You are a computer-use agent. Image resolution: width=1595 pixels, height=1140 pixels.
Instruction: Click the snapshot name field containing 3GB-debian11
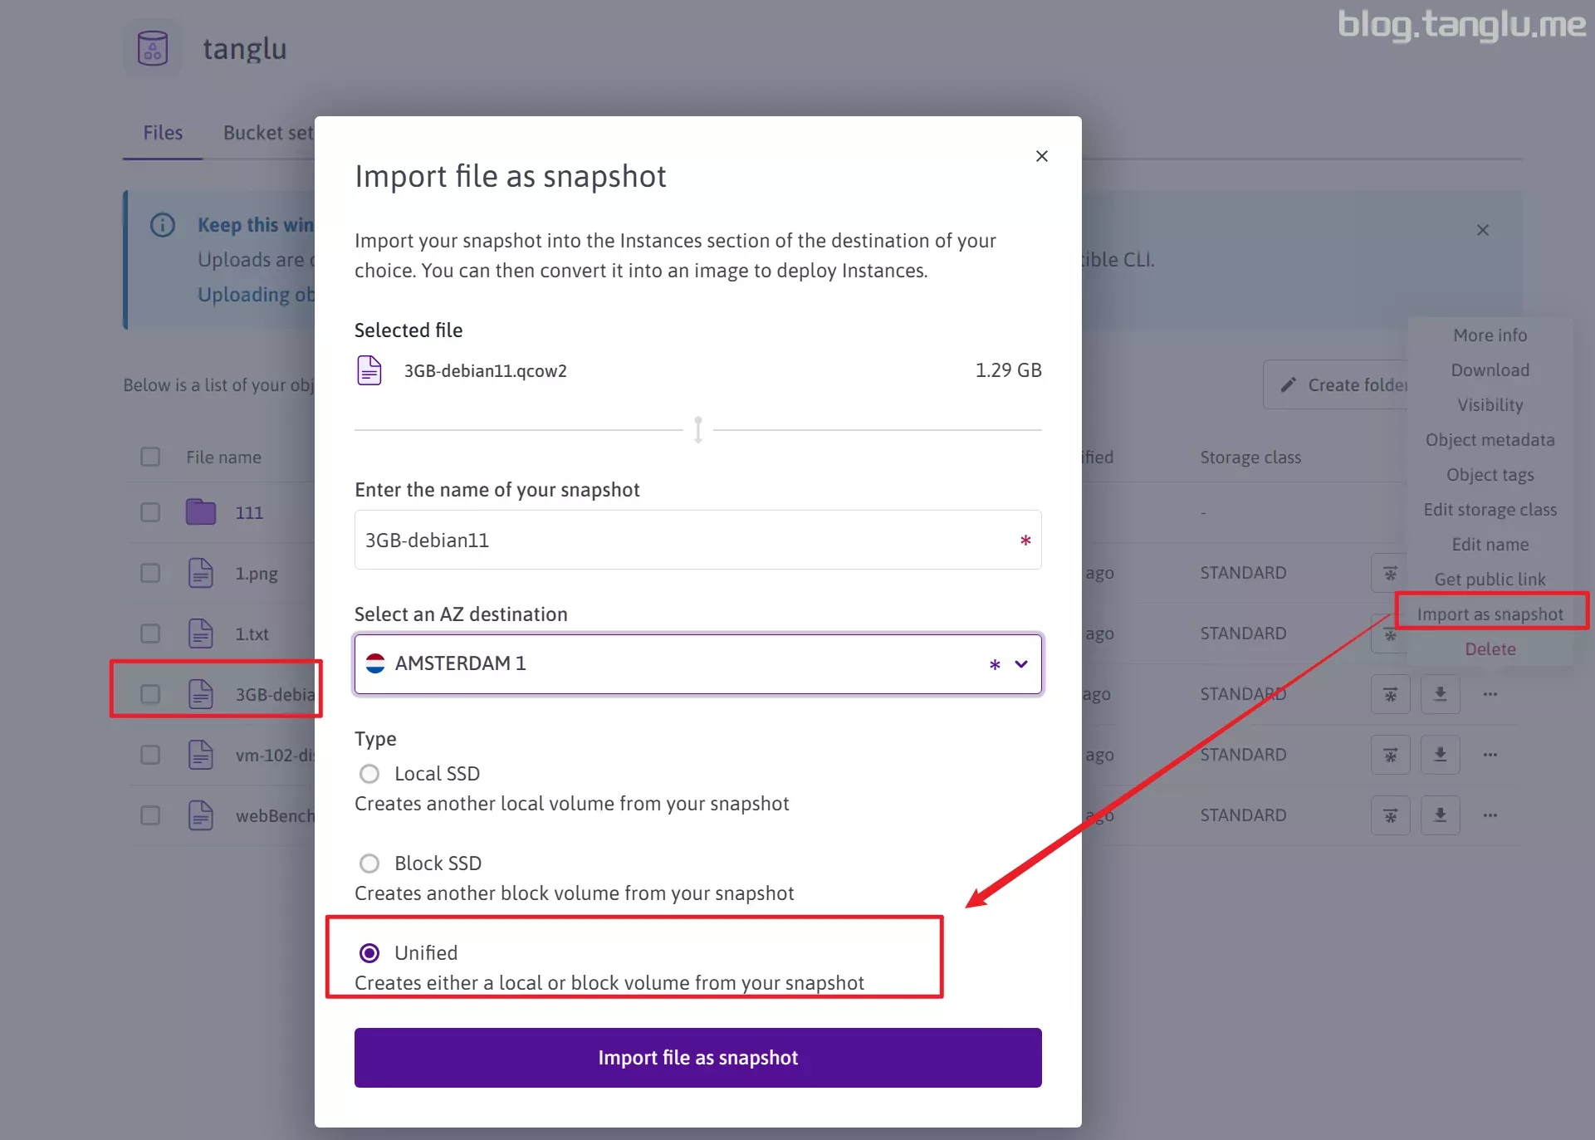click(x=689, y=541)
